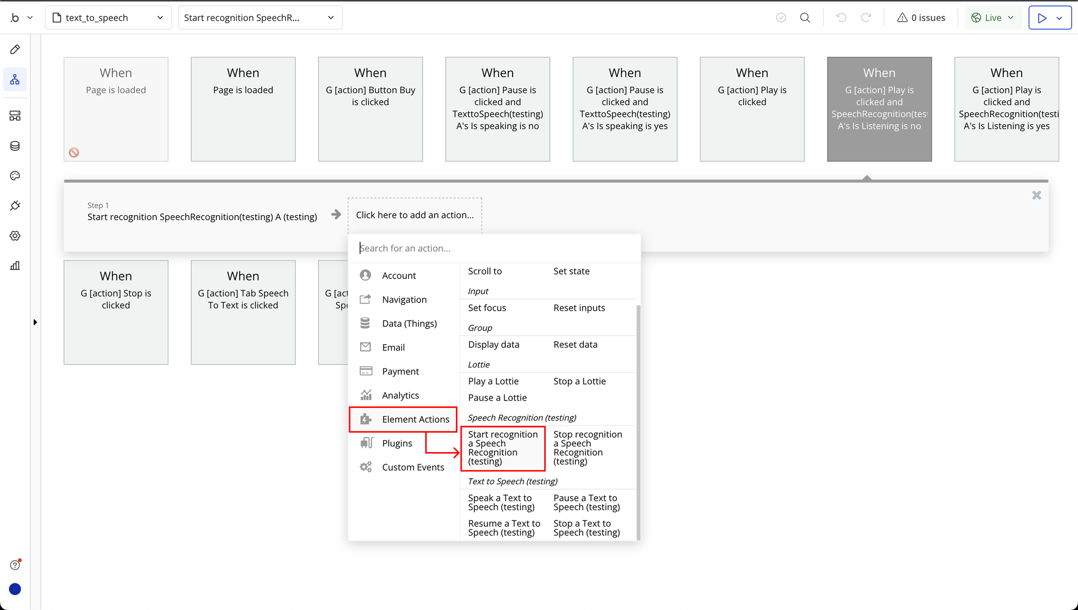Image resolution: width=1078 pixels, height=610 pixels.
Task: Open the Design tab pencil icon
Action: click(15, 49)
